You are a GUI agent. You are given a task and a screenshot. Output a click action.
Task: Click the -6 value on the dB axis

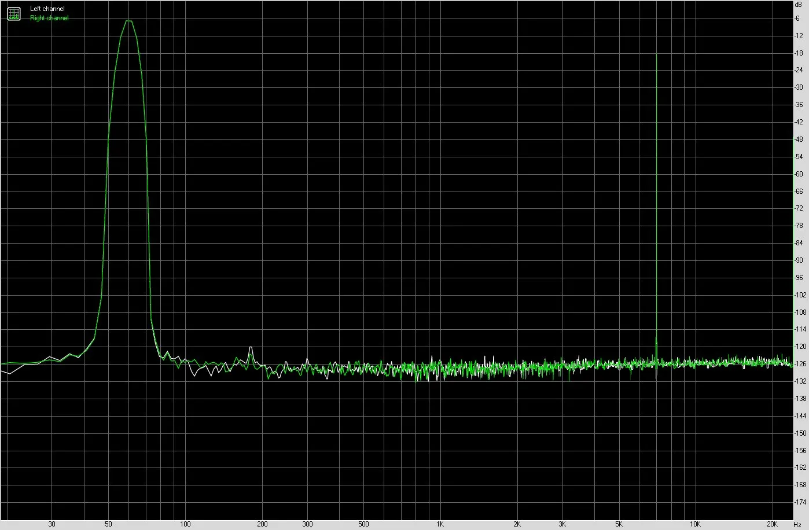point(798,19)
